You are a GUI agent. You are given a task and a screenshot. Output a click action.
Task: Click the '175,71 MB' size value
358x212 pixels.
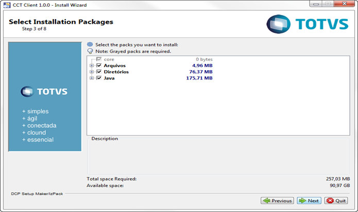point(199,78)
